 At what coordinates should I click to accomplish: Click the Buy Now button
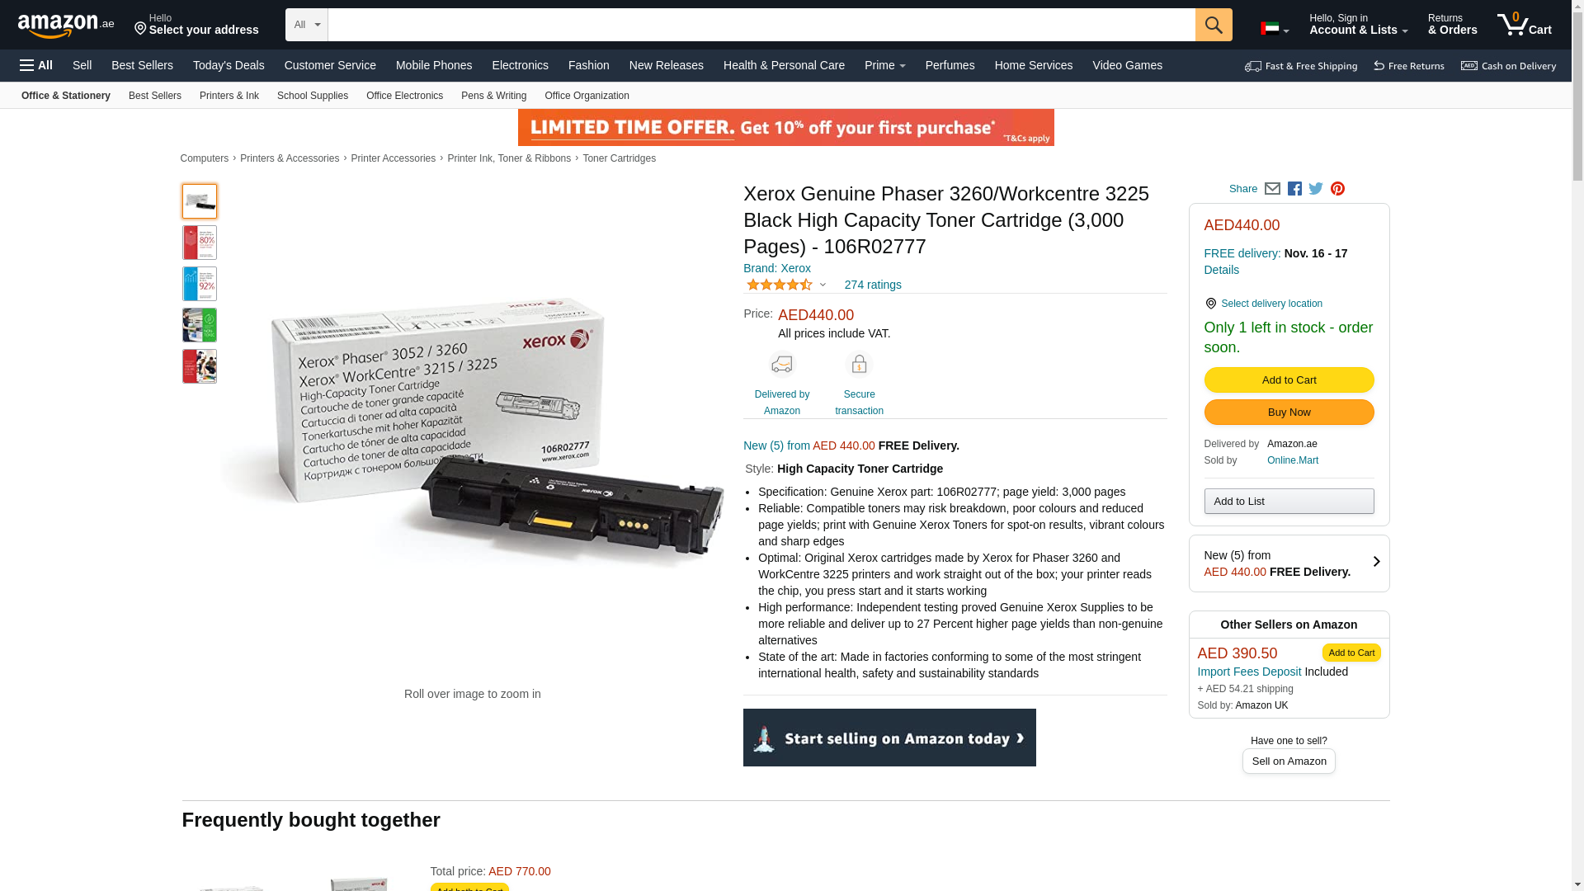(1289, 412)
